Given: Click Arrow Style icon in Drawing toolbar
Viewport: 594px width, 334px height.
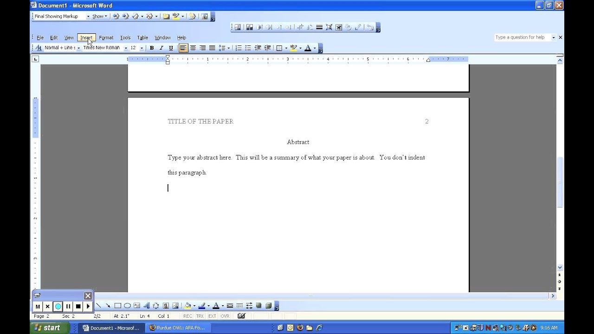Looking at the screenshot, I should [249, 306].
